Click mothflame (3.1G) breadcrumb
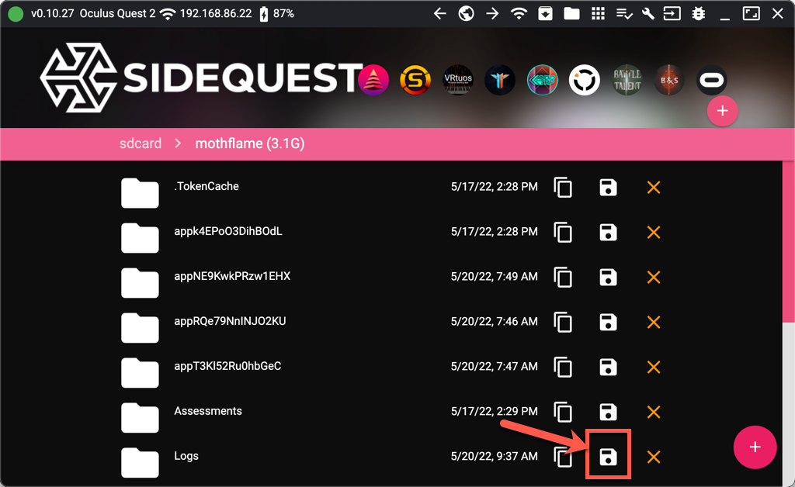 250,143
